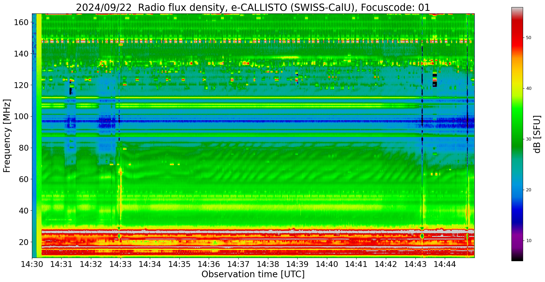Click the 14:32 time tick label
The width and height of the screenshot is (545, 282).
point(91,264)
